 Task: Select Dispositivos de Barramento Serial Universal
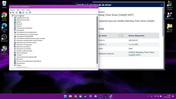(29, 40)
